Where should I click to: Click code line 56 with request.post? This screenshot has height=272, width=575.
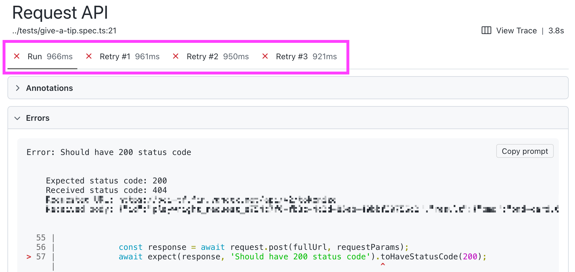coord(263,247)
